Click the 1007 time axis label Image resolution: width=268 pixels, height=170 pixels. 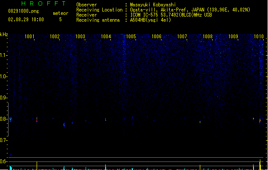[x=182, y=37]
